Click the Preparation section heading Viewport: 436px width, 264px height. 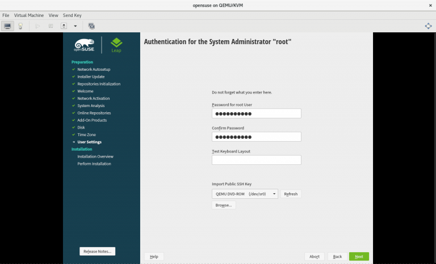pyautogui.click(x=82, y=62)
